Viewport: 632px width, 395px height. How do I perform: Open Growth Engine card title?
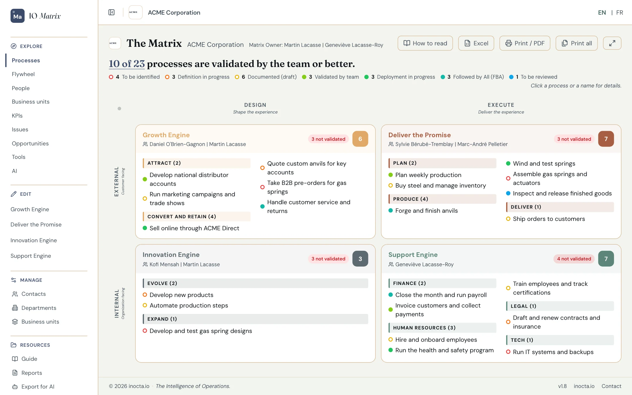(166, 135)
